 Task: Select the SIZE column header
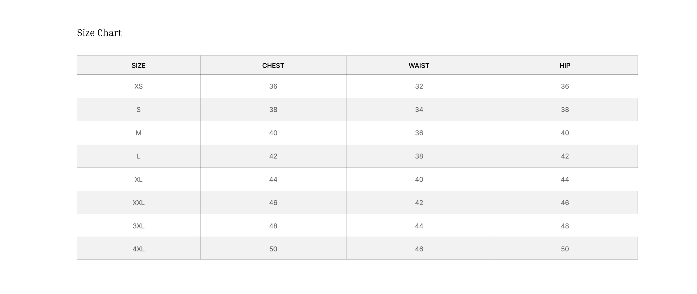(x=139, y=66)
